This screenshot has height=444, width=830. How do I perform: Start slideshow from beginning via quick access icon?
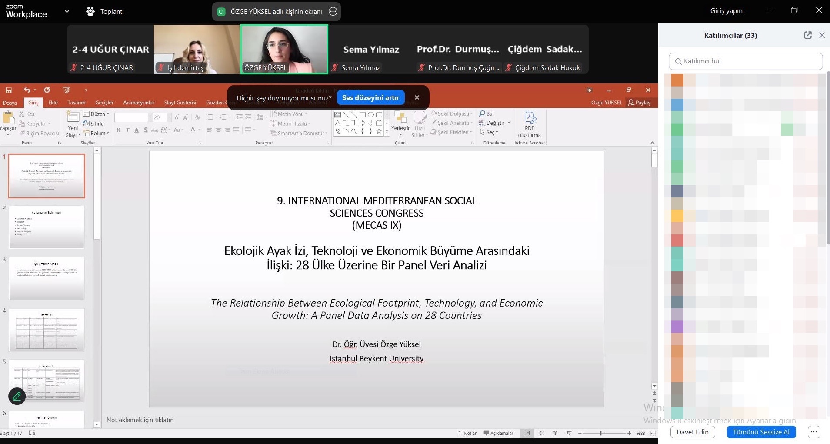(67, 90)
